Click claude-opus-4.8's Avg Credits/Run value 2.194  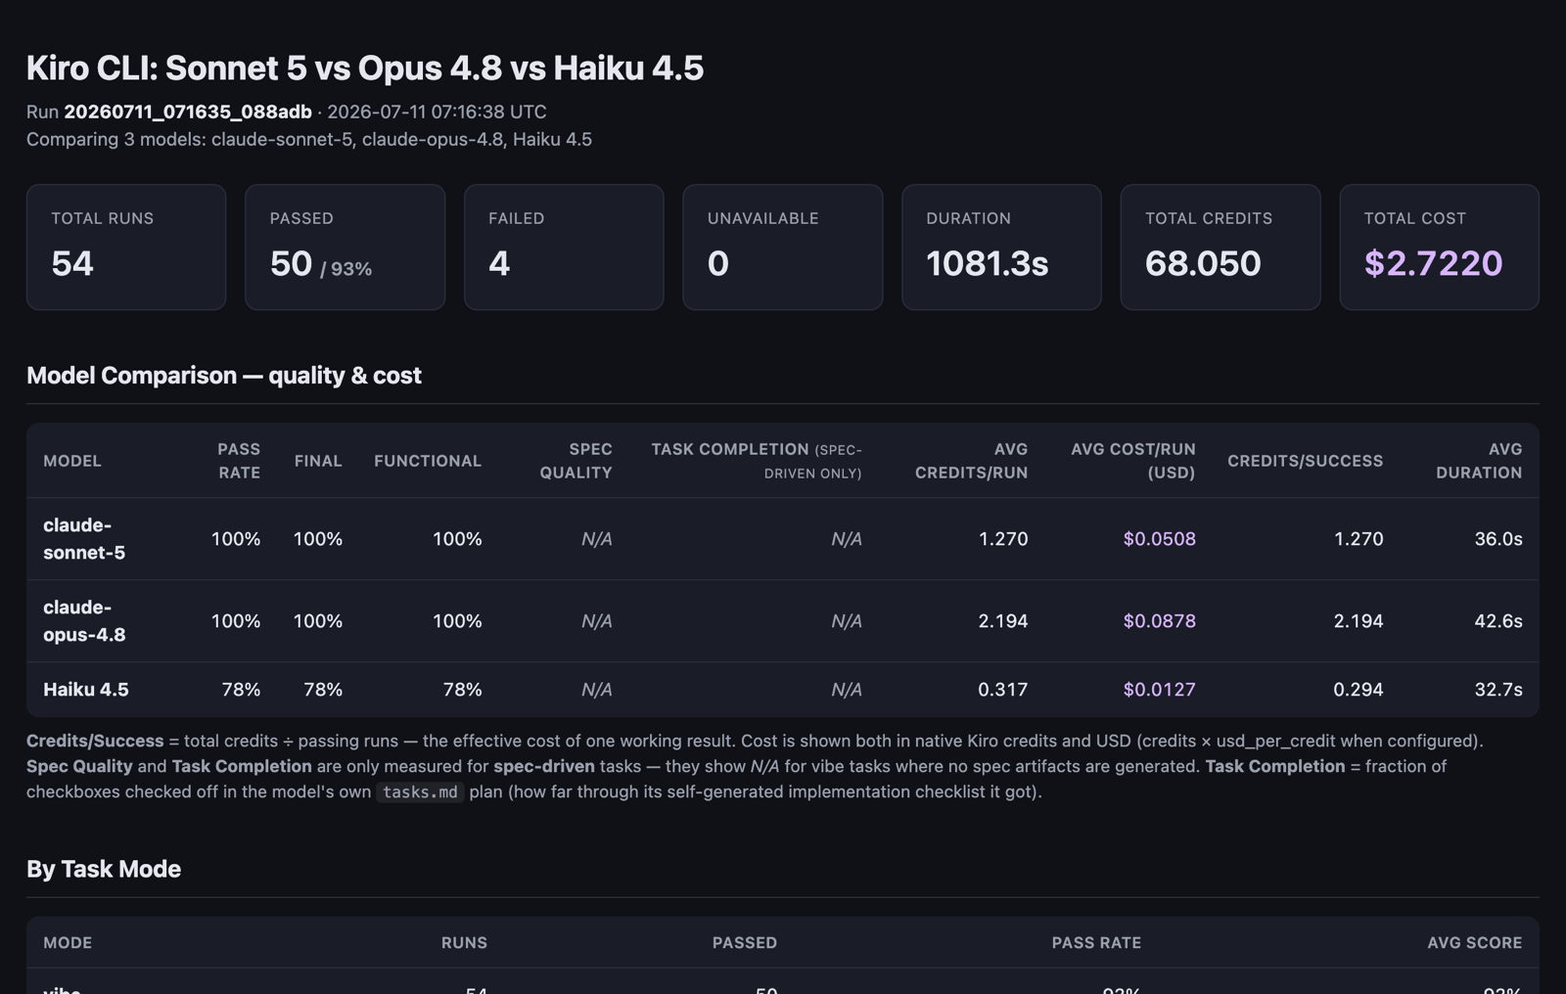pyautogui.click(x=1003, y=621)
